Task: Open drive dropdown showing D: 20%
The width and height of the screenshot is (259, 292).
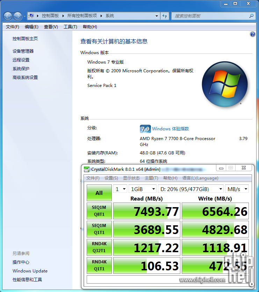Action: pos(191,189)
